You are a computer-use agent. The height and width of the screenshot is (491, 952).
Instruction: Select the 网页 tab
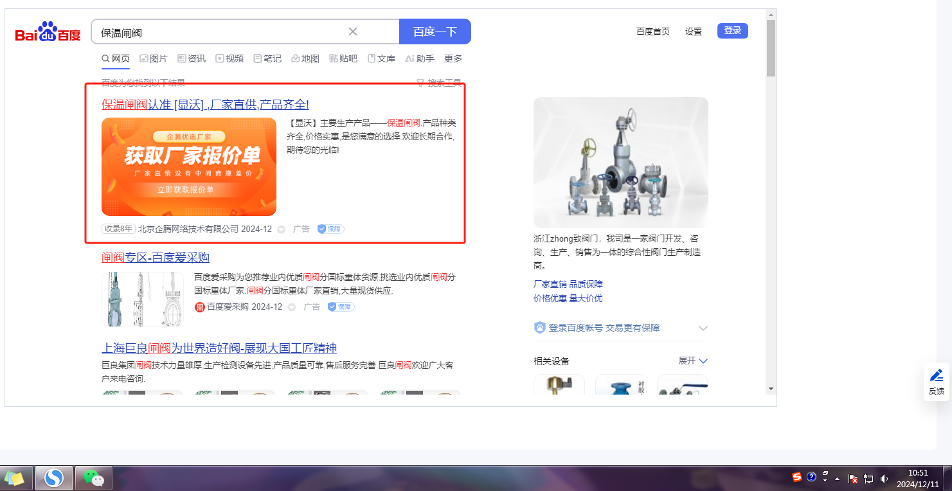coord(116,58)
